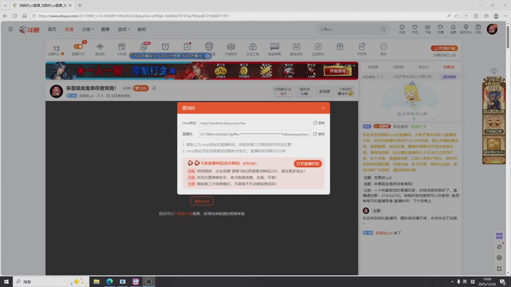The image size is (511, 287).
Task: Click the site search box
Action: (x=349, y=29)
